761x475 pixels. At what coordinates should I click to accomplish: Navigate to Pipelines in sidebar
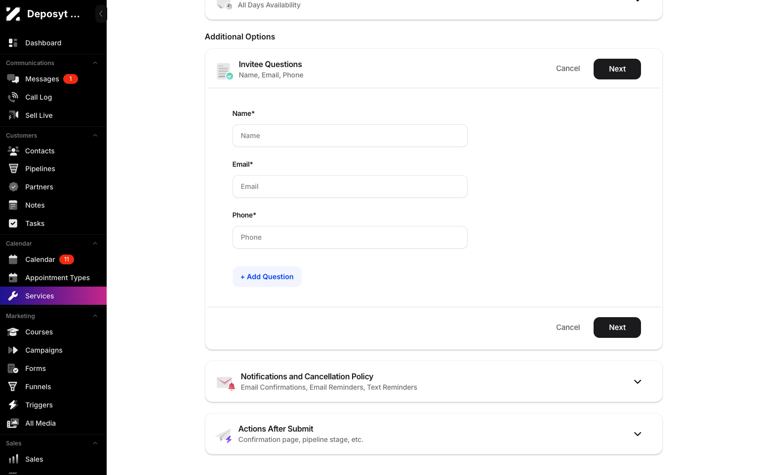(x=53, y=169)
